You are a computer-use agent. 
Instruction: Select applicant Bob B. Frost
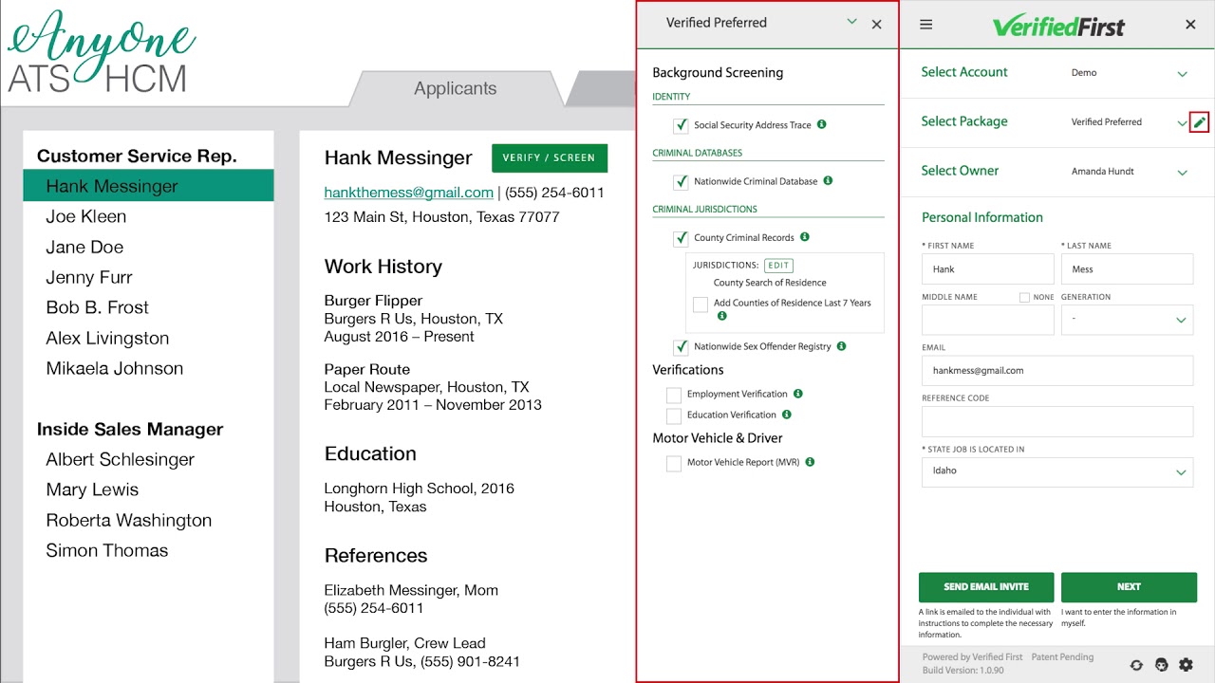coord(97,307)
